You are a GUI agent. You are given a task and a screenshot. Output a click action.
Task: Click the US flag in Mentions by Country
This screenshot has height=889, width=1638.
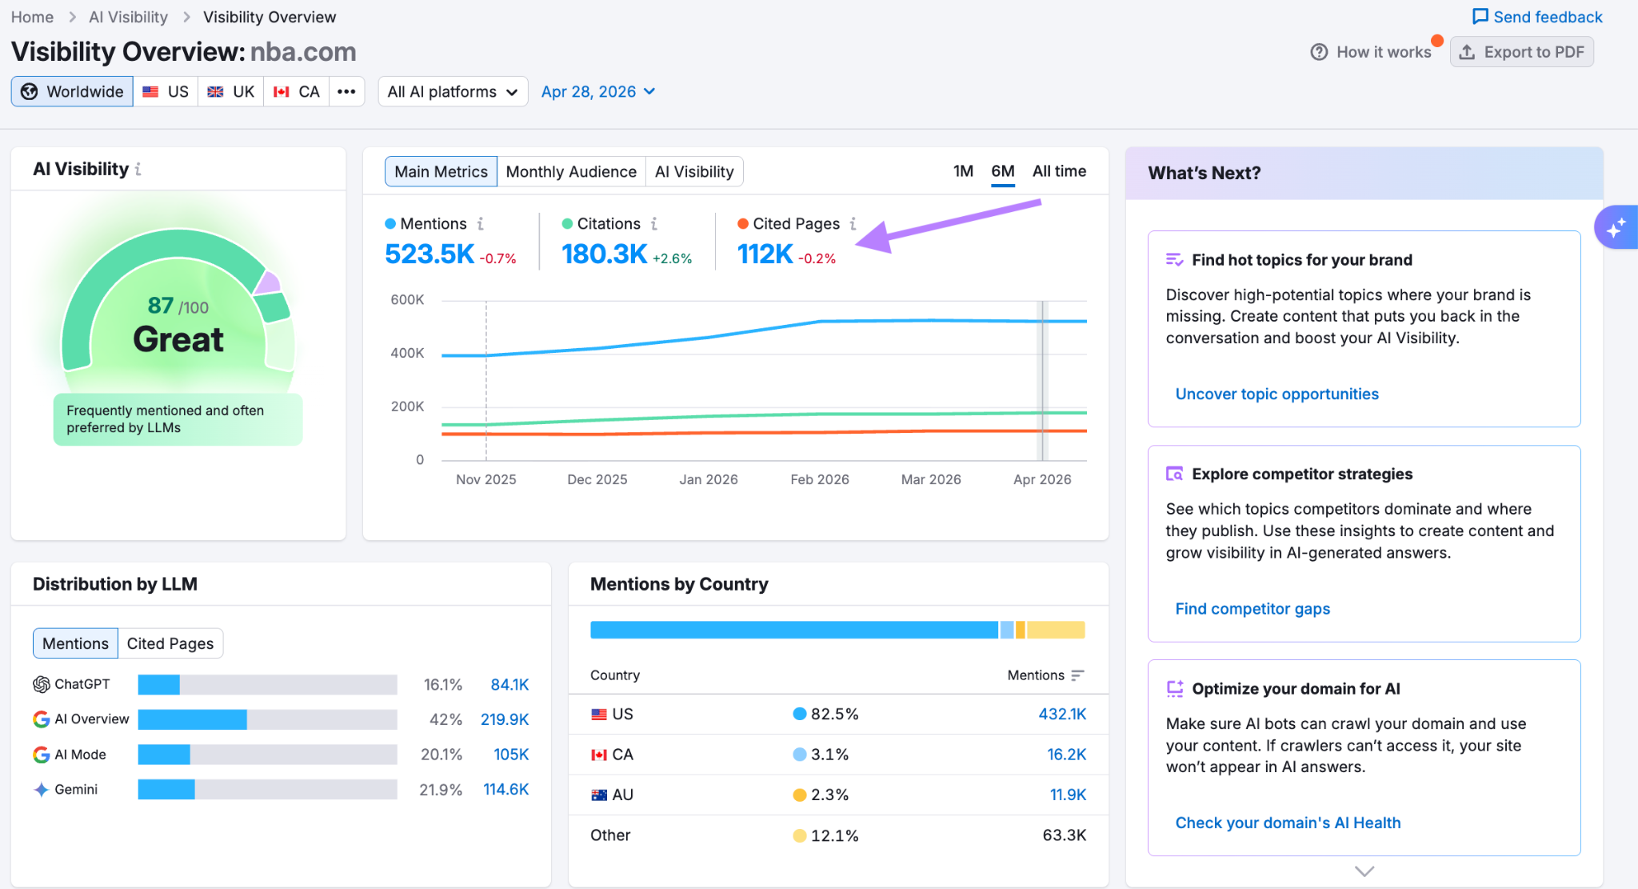point(599,715)
